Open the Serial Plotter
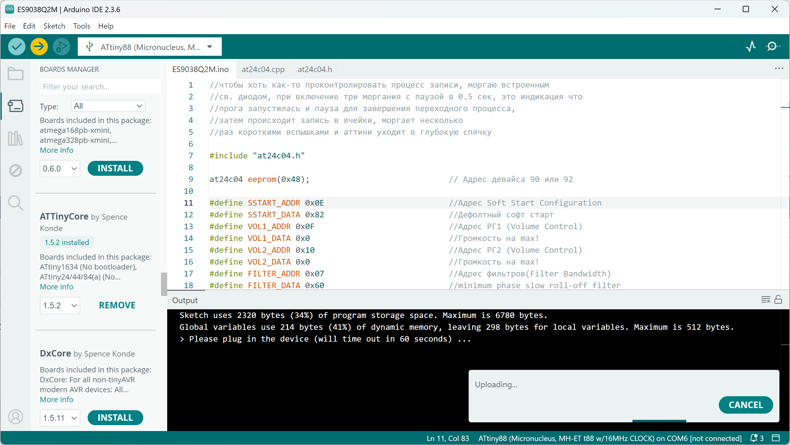 [751, 47]
